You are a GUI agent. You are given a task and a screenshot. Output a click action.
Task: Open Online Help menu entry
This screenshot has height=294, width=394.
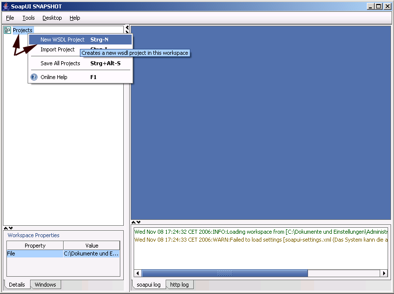[80, 77]
